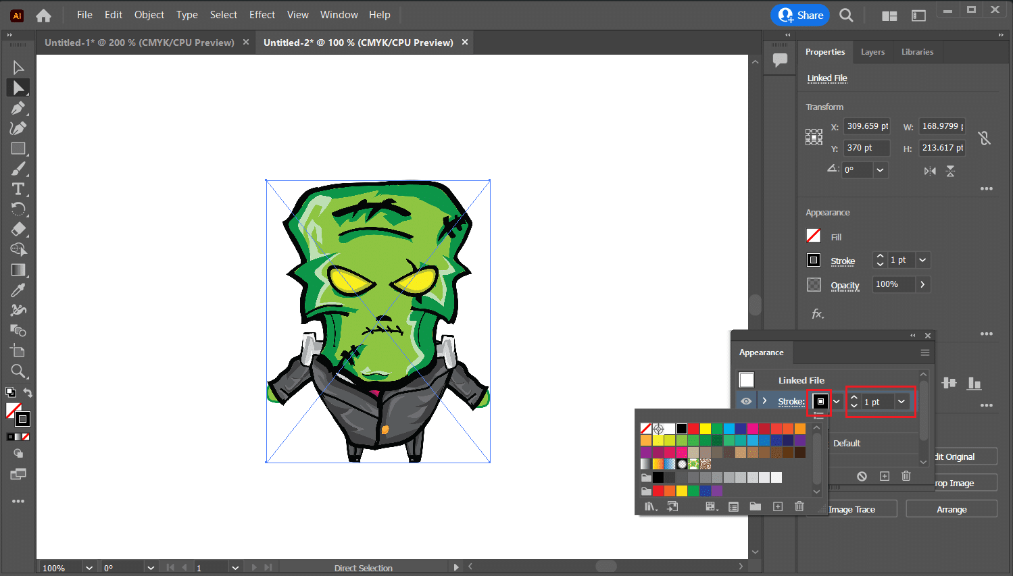Open the Object menu

(x=149, y=15)
